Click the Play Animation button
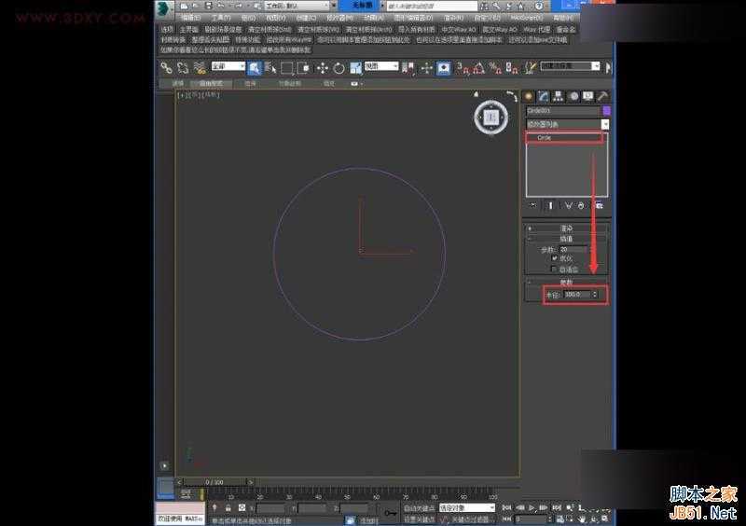Viewport: 746px width, 526px height. tap(532, 508)
